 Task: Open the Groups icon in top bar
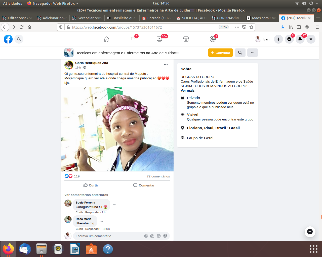click(x=213, y=39)
